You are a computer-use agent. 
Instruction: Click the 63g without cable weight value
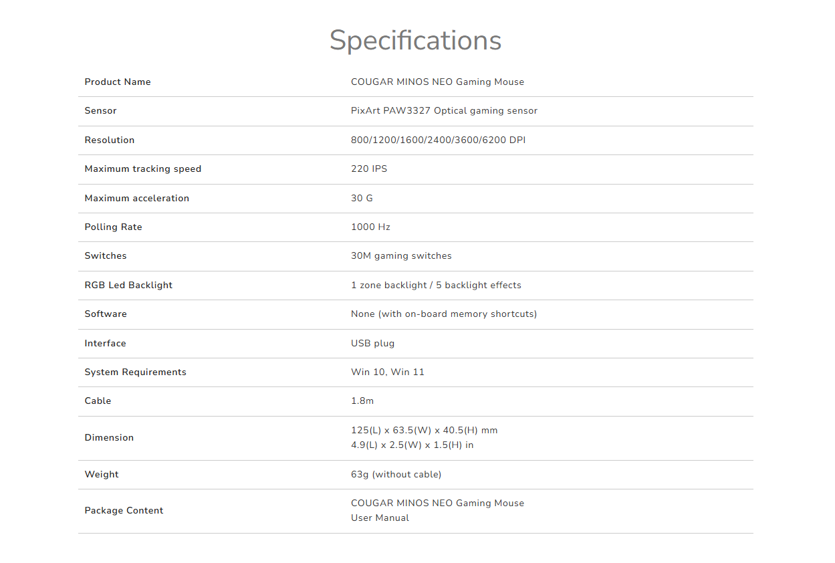[x=396, y=475]
